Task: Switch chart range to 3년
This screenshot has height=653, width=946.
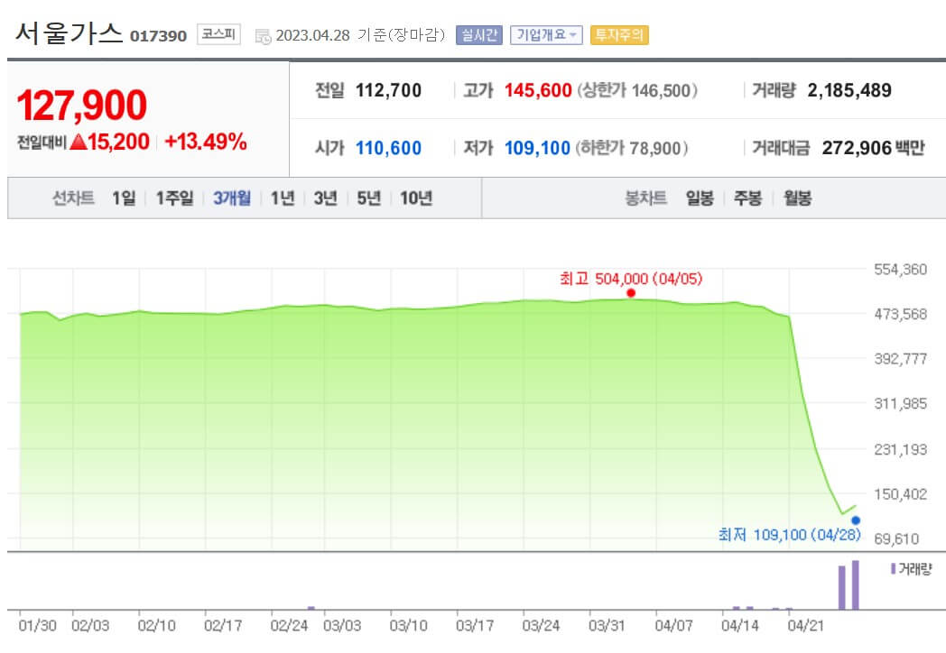Action: 325,198
